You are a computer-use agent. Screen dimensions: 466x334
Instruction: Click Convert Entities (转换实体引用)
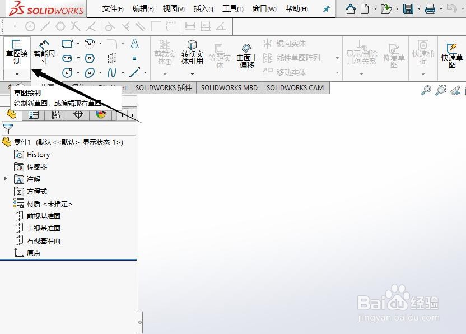coord(192,53)
